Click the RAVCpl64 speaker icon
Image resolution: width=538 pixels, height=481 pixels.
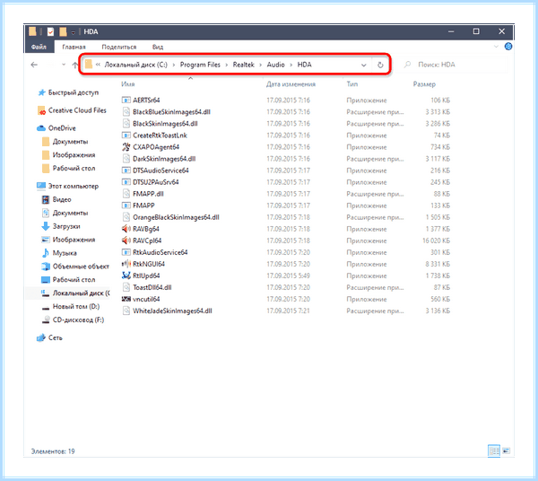tap(126, 240)
